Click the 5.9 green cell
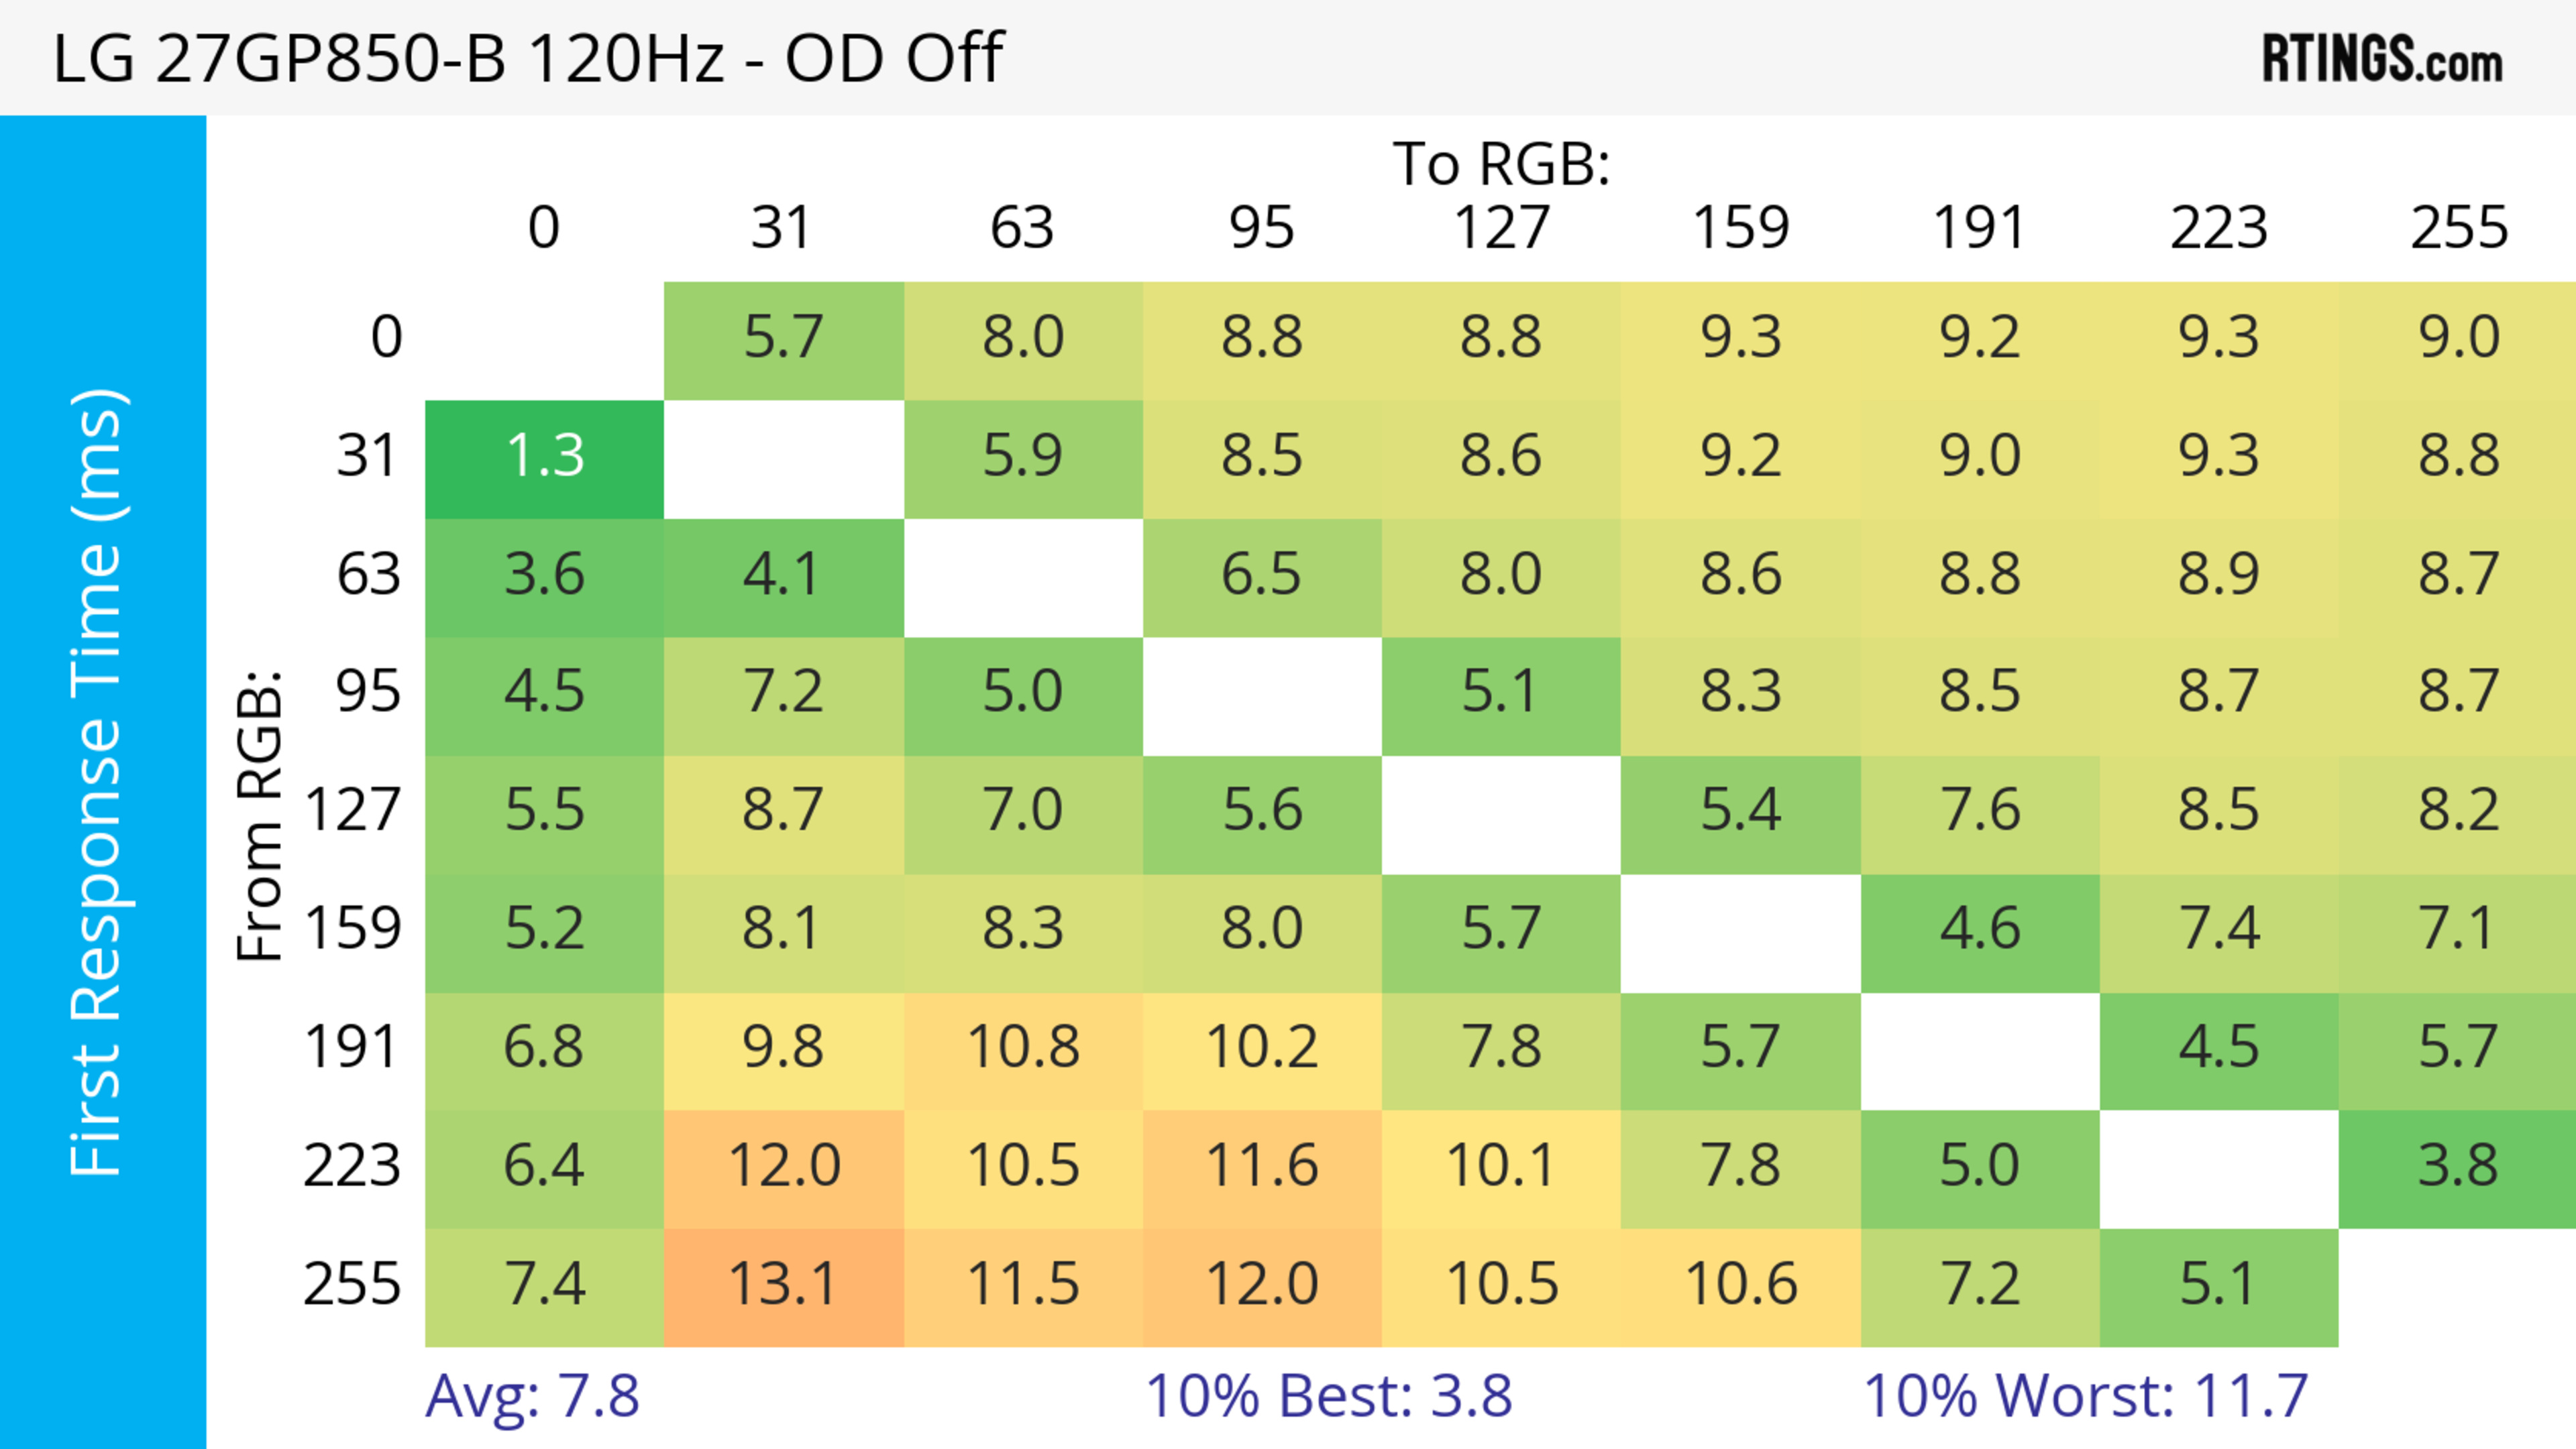The width and height of the screenshot is (2576, 1449). pos(1023,458)
